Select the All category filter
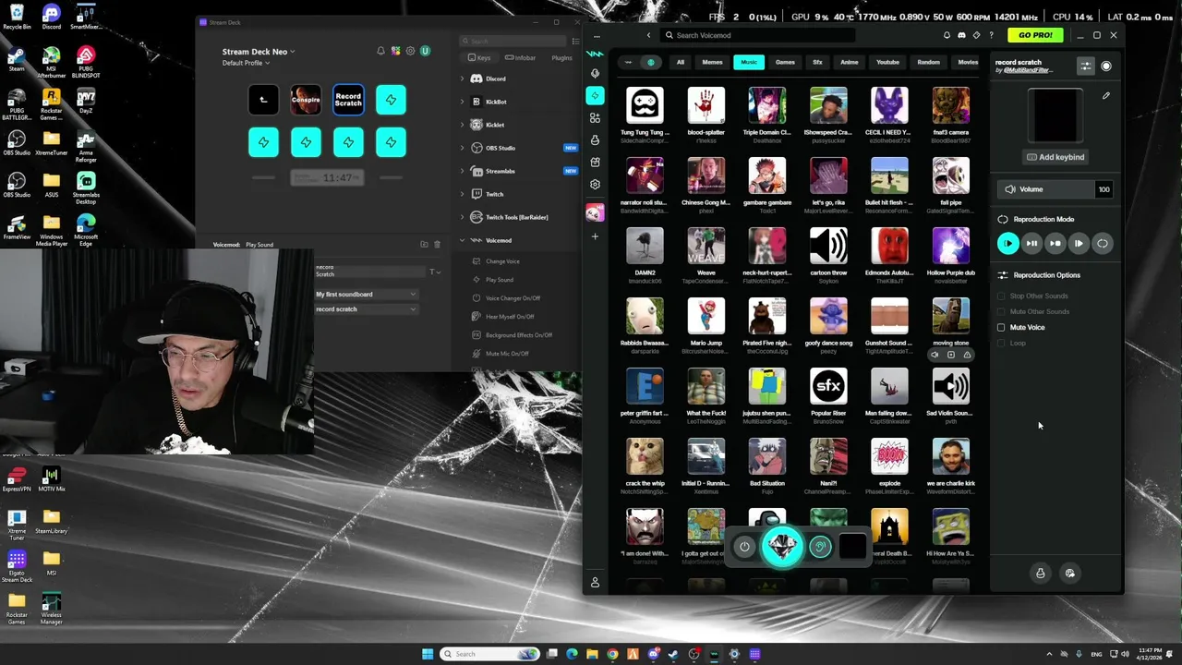The height and width of the screenshot is (665, 1182). [681, 63]
